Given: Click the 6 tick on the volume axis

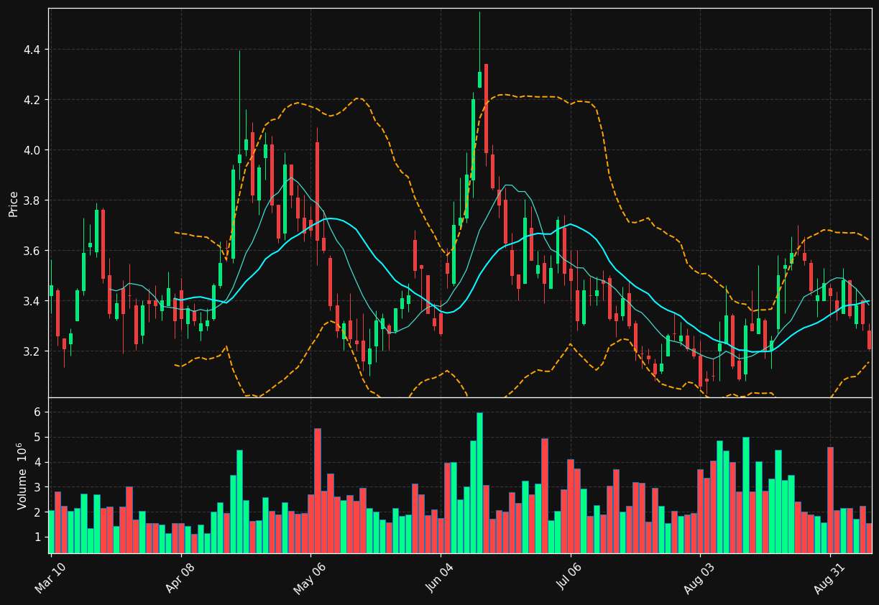Looking at the screenshot, I should [x=37, y=412].
